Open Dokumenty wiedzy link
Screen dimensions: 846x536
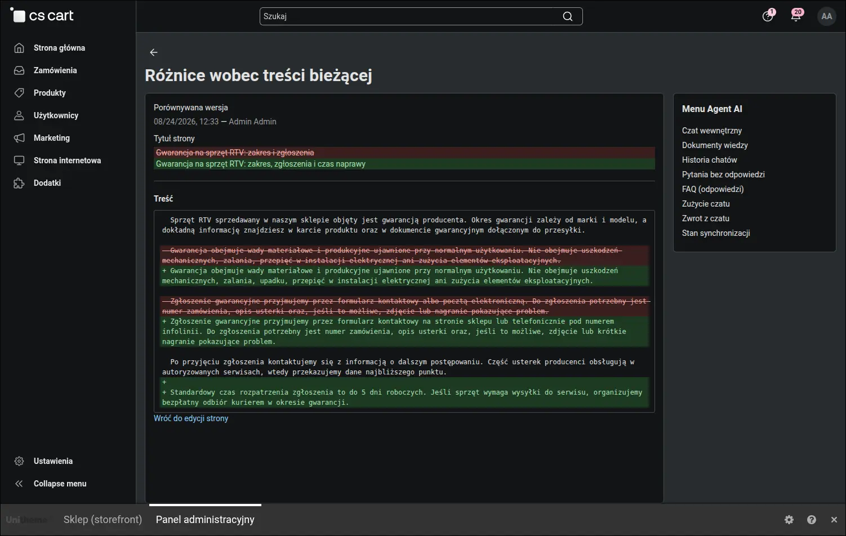pos(715,145)
